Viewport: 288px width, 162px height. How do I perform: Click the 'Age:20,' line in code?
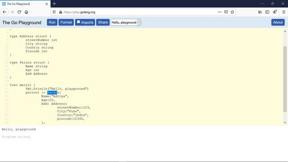[x=48, y=100]
